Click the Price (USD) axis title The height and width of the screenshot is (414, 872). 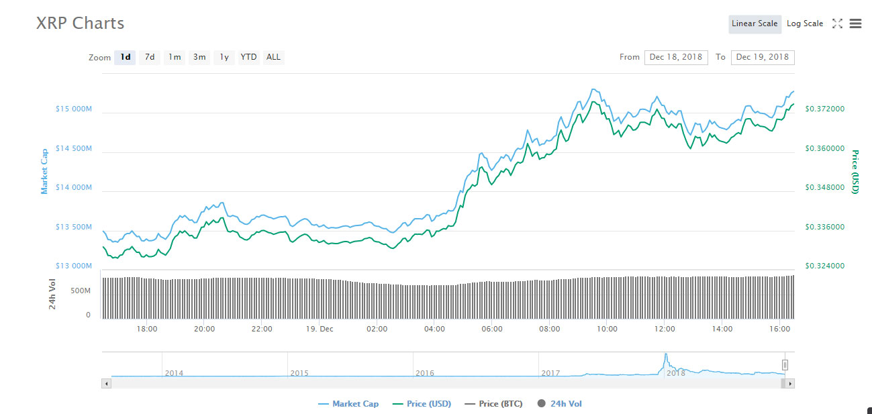point(855,172)
